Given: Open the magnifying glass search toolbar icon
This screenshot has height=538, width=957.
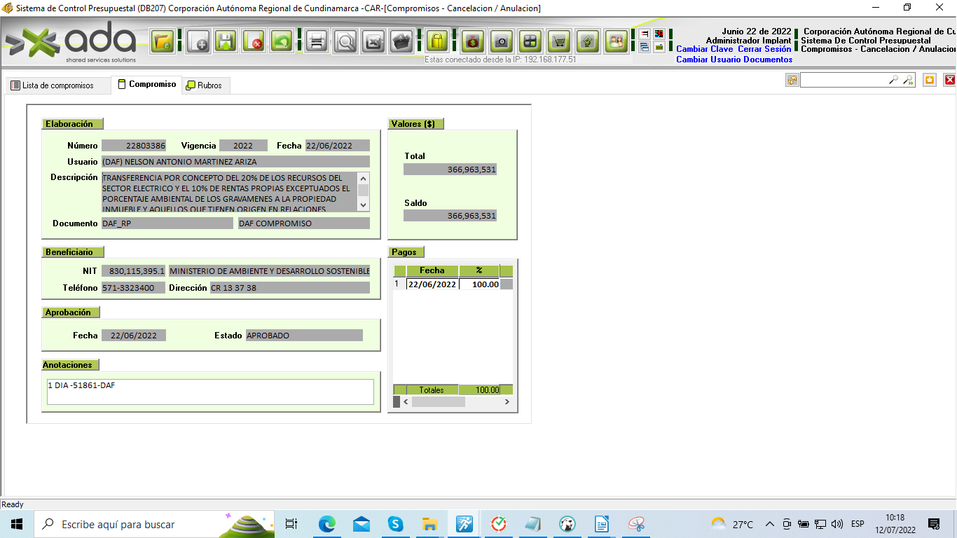Looking at the screenshot, I should 345,42.
